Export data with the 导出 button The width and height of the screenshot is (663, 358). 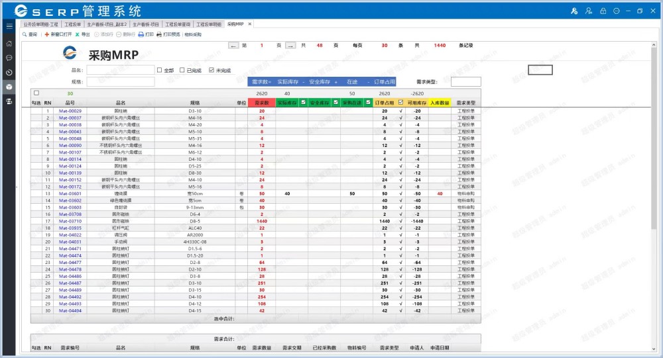coord(82,34)
